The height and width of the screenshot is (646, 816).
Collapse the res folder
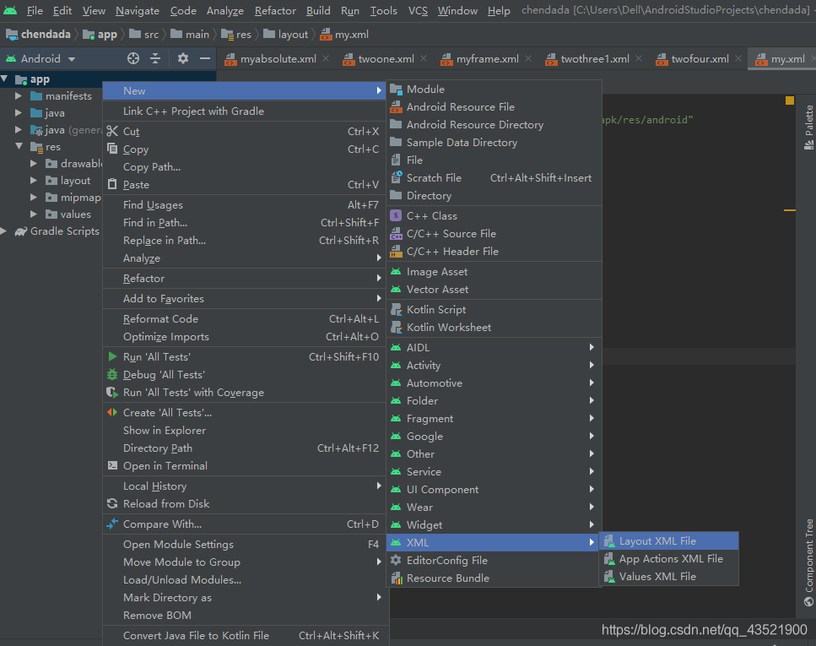click(19, 146)
